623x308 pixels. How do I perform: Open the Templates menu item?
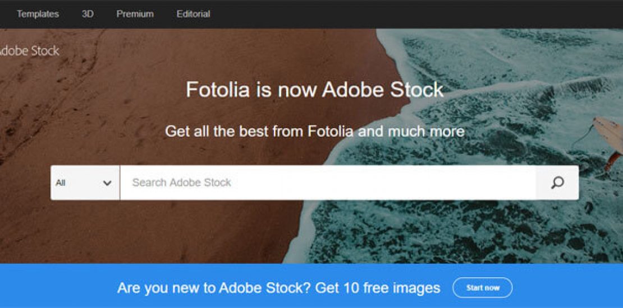point(38,14)
